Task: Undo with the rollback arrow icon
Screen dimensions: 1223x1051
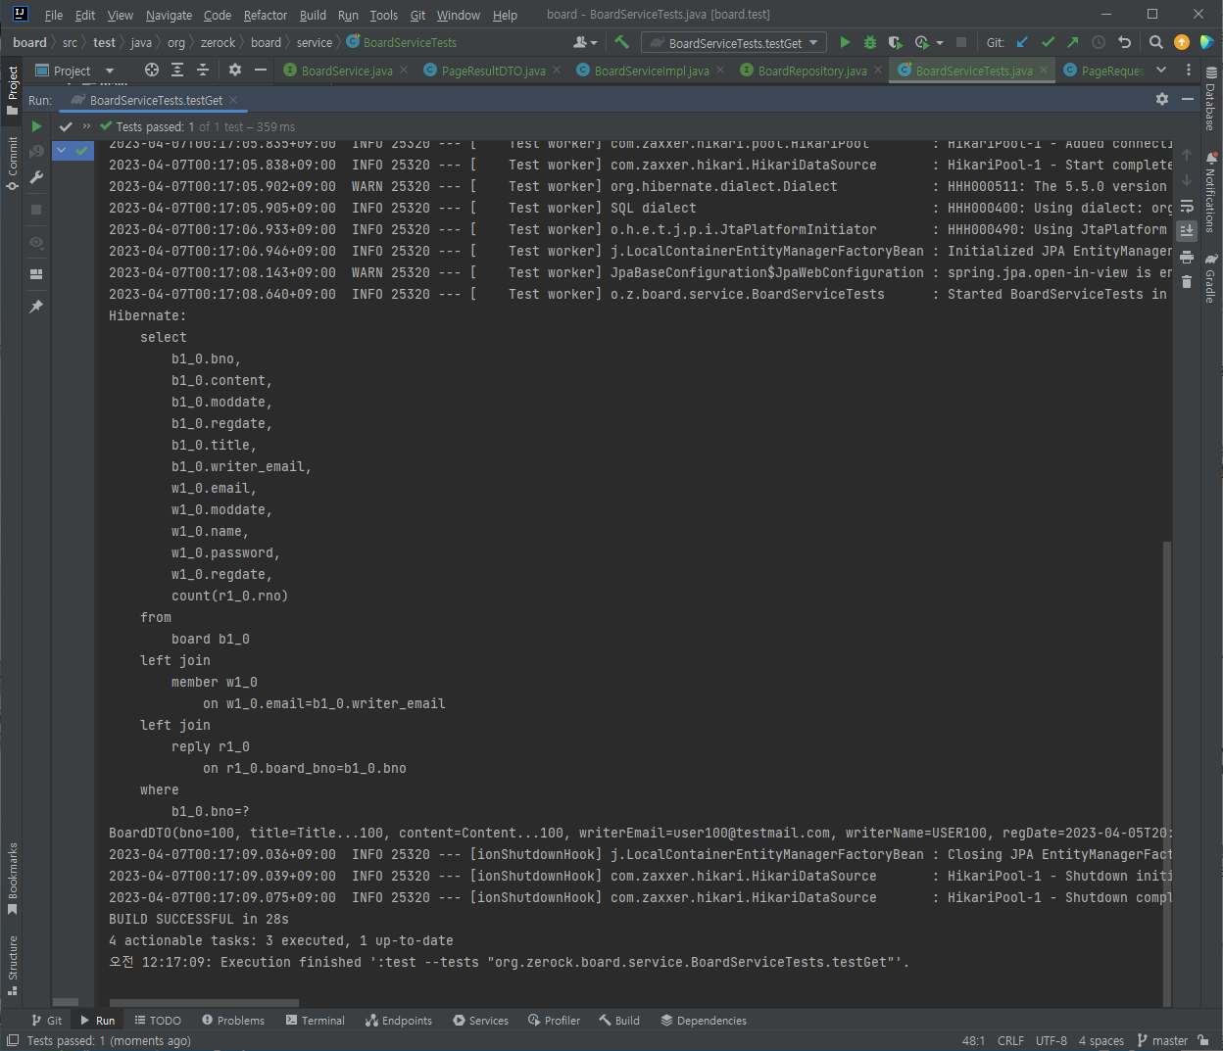Action: click(x=1124, y=42)
